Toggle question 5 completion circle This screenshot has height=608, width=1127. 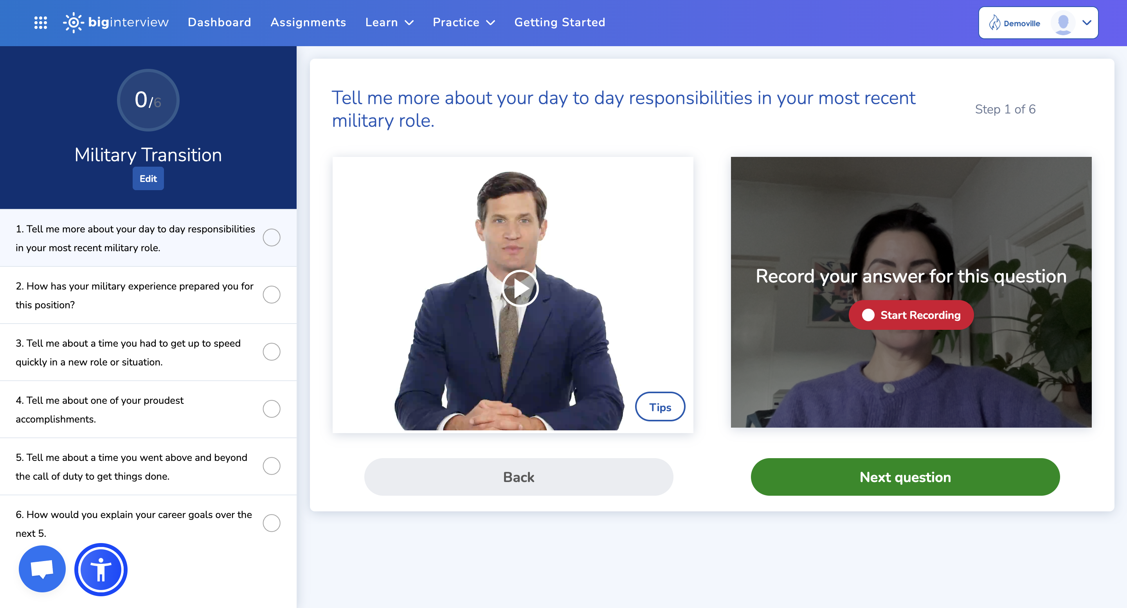[x=271, y=466]
